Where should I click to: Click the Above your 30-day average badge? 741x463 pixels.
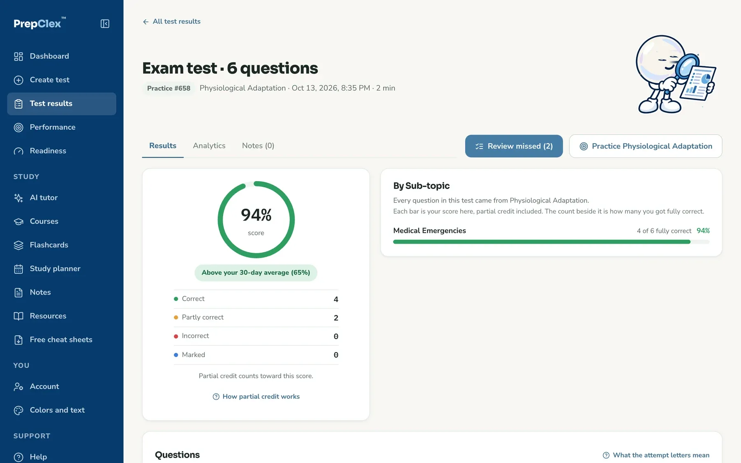(x=256, y=273)
